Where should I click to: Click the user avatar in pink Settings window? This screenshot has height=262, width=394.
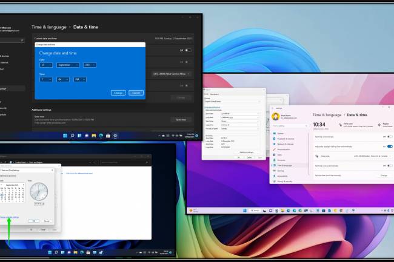(x=276, y=117)
